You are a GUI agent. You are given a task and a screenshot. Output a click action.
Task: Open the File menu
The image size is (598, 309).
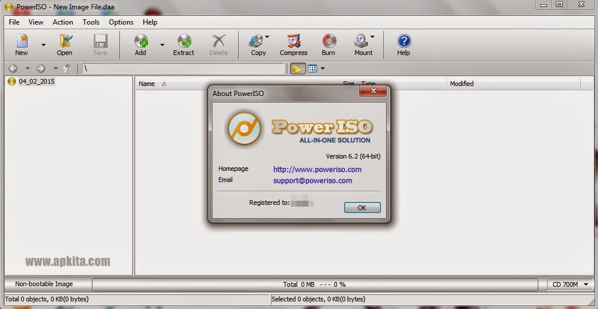click(14, 22)
